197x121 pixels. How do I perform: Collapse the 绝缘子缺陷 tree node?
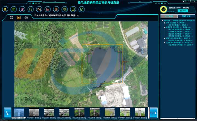[164, 38]
